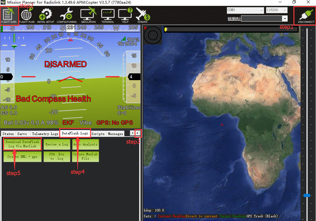Open the Flight Data screen
Image resolution: width=316 pixels, height=221 pixels.
coord(9,15)
